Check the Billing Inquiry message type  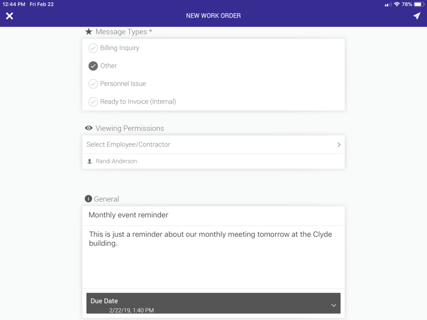point(93,48)
